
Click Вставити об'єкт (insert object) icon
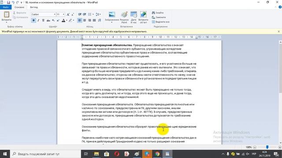[x=143, y=18]
